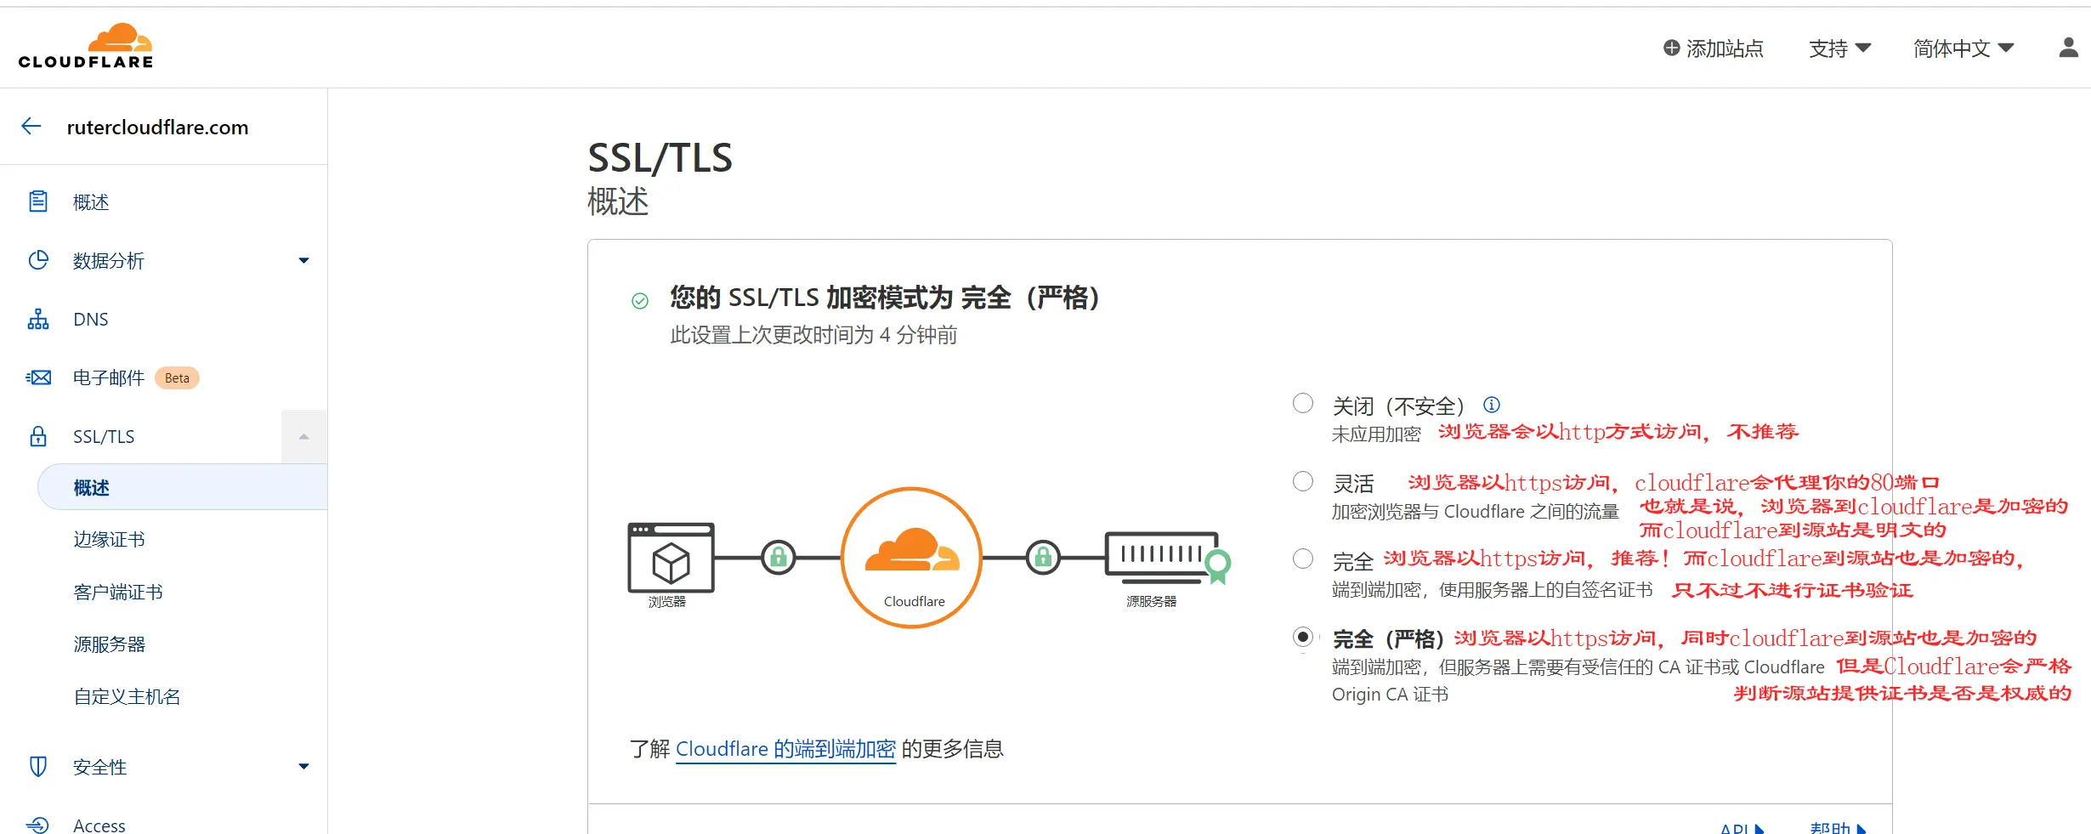
Task: Select the 灵活 encryption mode
Action: tap(1303, 481)
